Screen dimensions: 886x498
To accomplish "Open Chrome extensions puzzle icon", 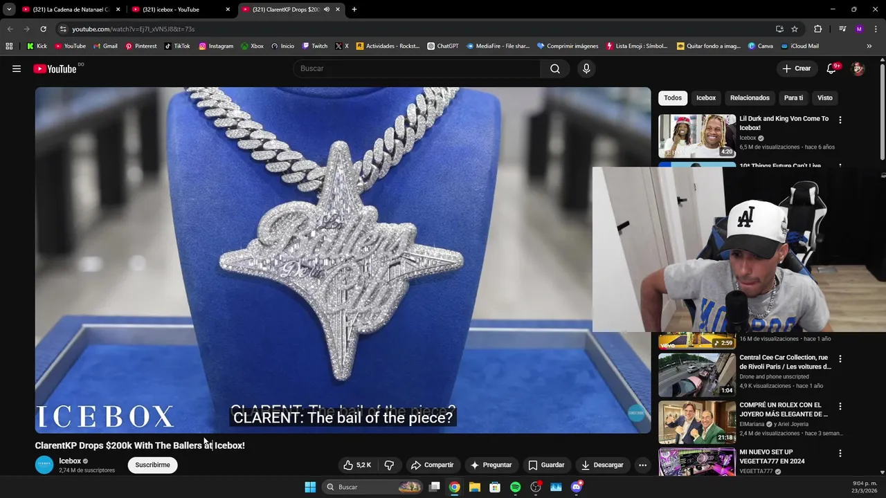I will pos(817,29).
